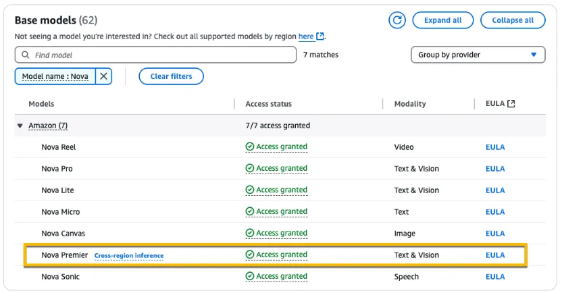Image resolution: width=562 pixels, height=293 pixels.
Task: Remove the Model name : Nova filter
Action: tap(103, 76)
